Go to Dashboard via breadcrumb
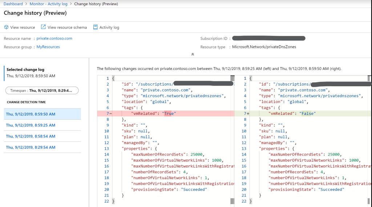The width and height of the screenshot is (372, 207). coord(13,4)
